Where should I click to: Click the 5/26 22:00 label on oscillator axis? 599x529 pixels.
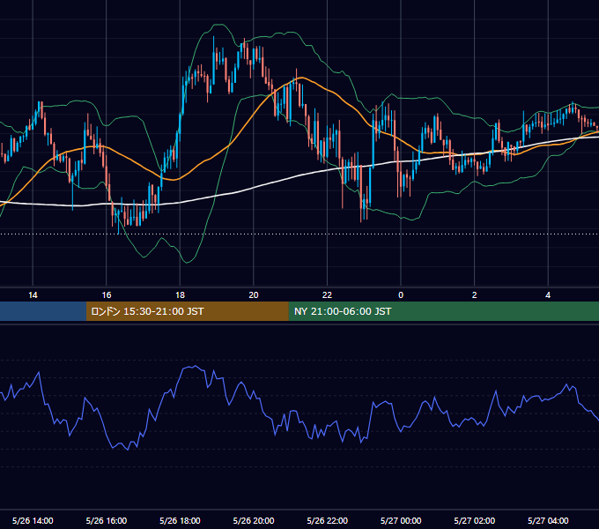328,520
